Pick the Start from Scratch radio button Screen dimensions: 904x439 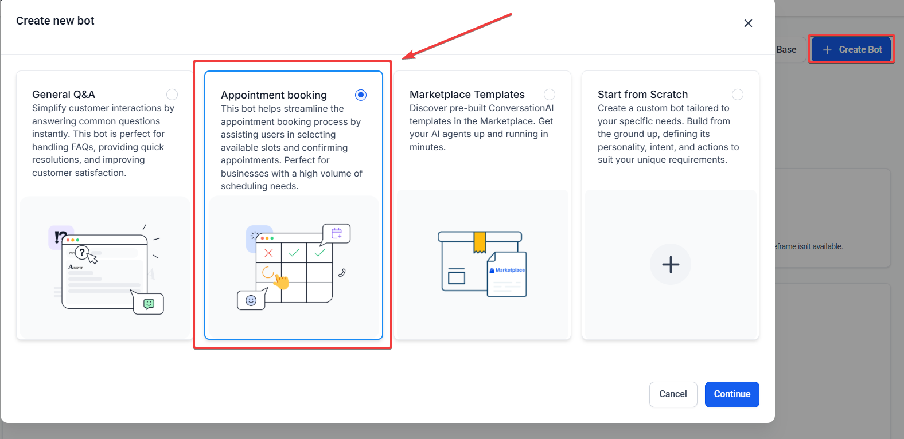[x=738, y=95]
